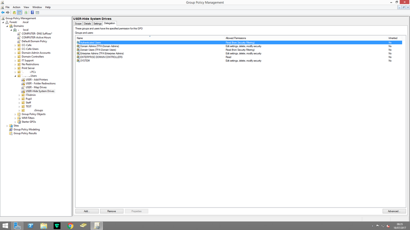The height and width of the screenshot is (230, 410).
Task: Switch to the Settings tab
Action: pyautogui.click(x=97, y=23)
